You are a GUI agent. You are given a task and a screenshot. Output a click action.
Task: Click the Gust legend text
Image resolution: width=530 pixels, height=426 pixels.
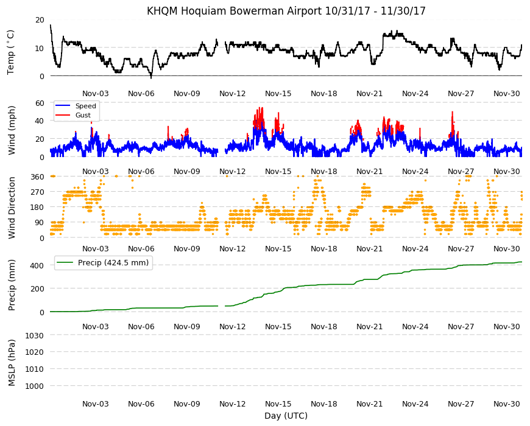[x=83, y=115]
